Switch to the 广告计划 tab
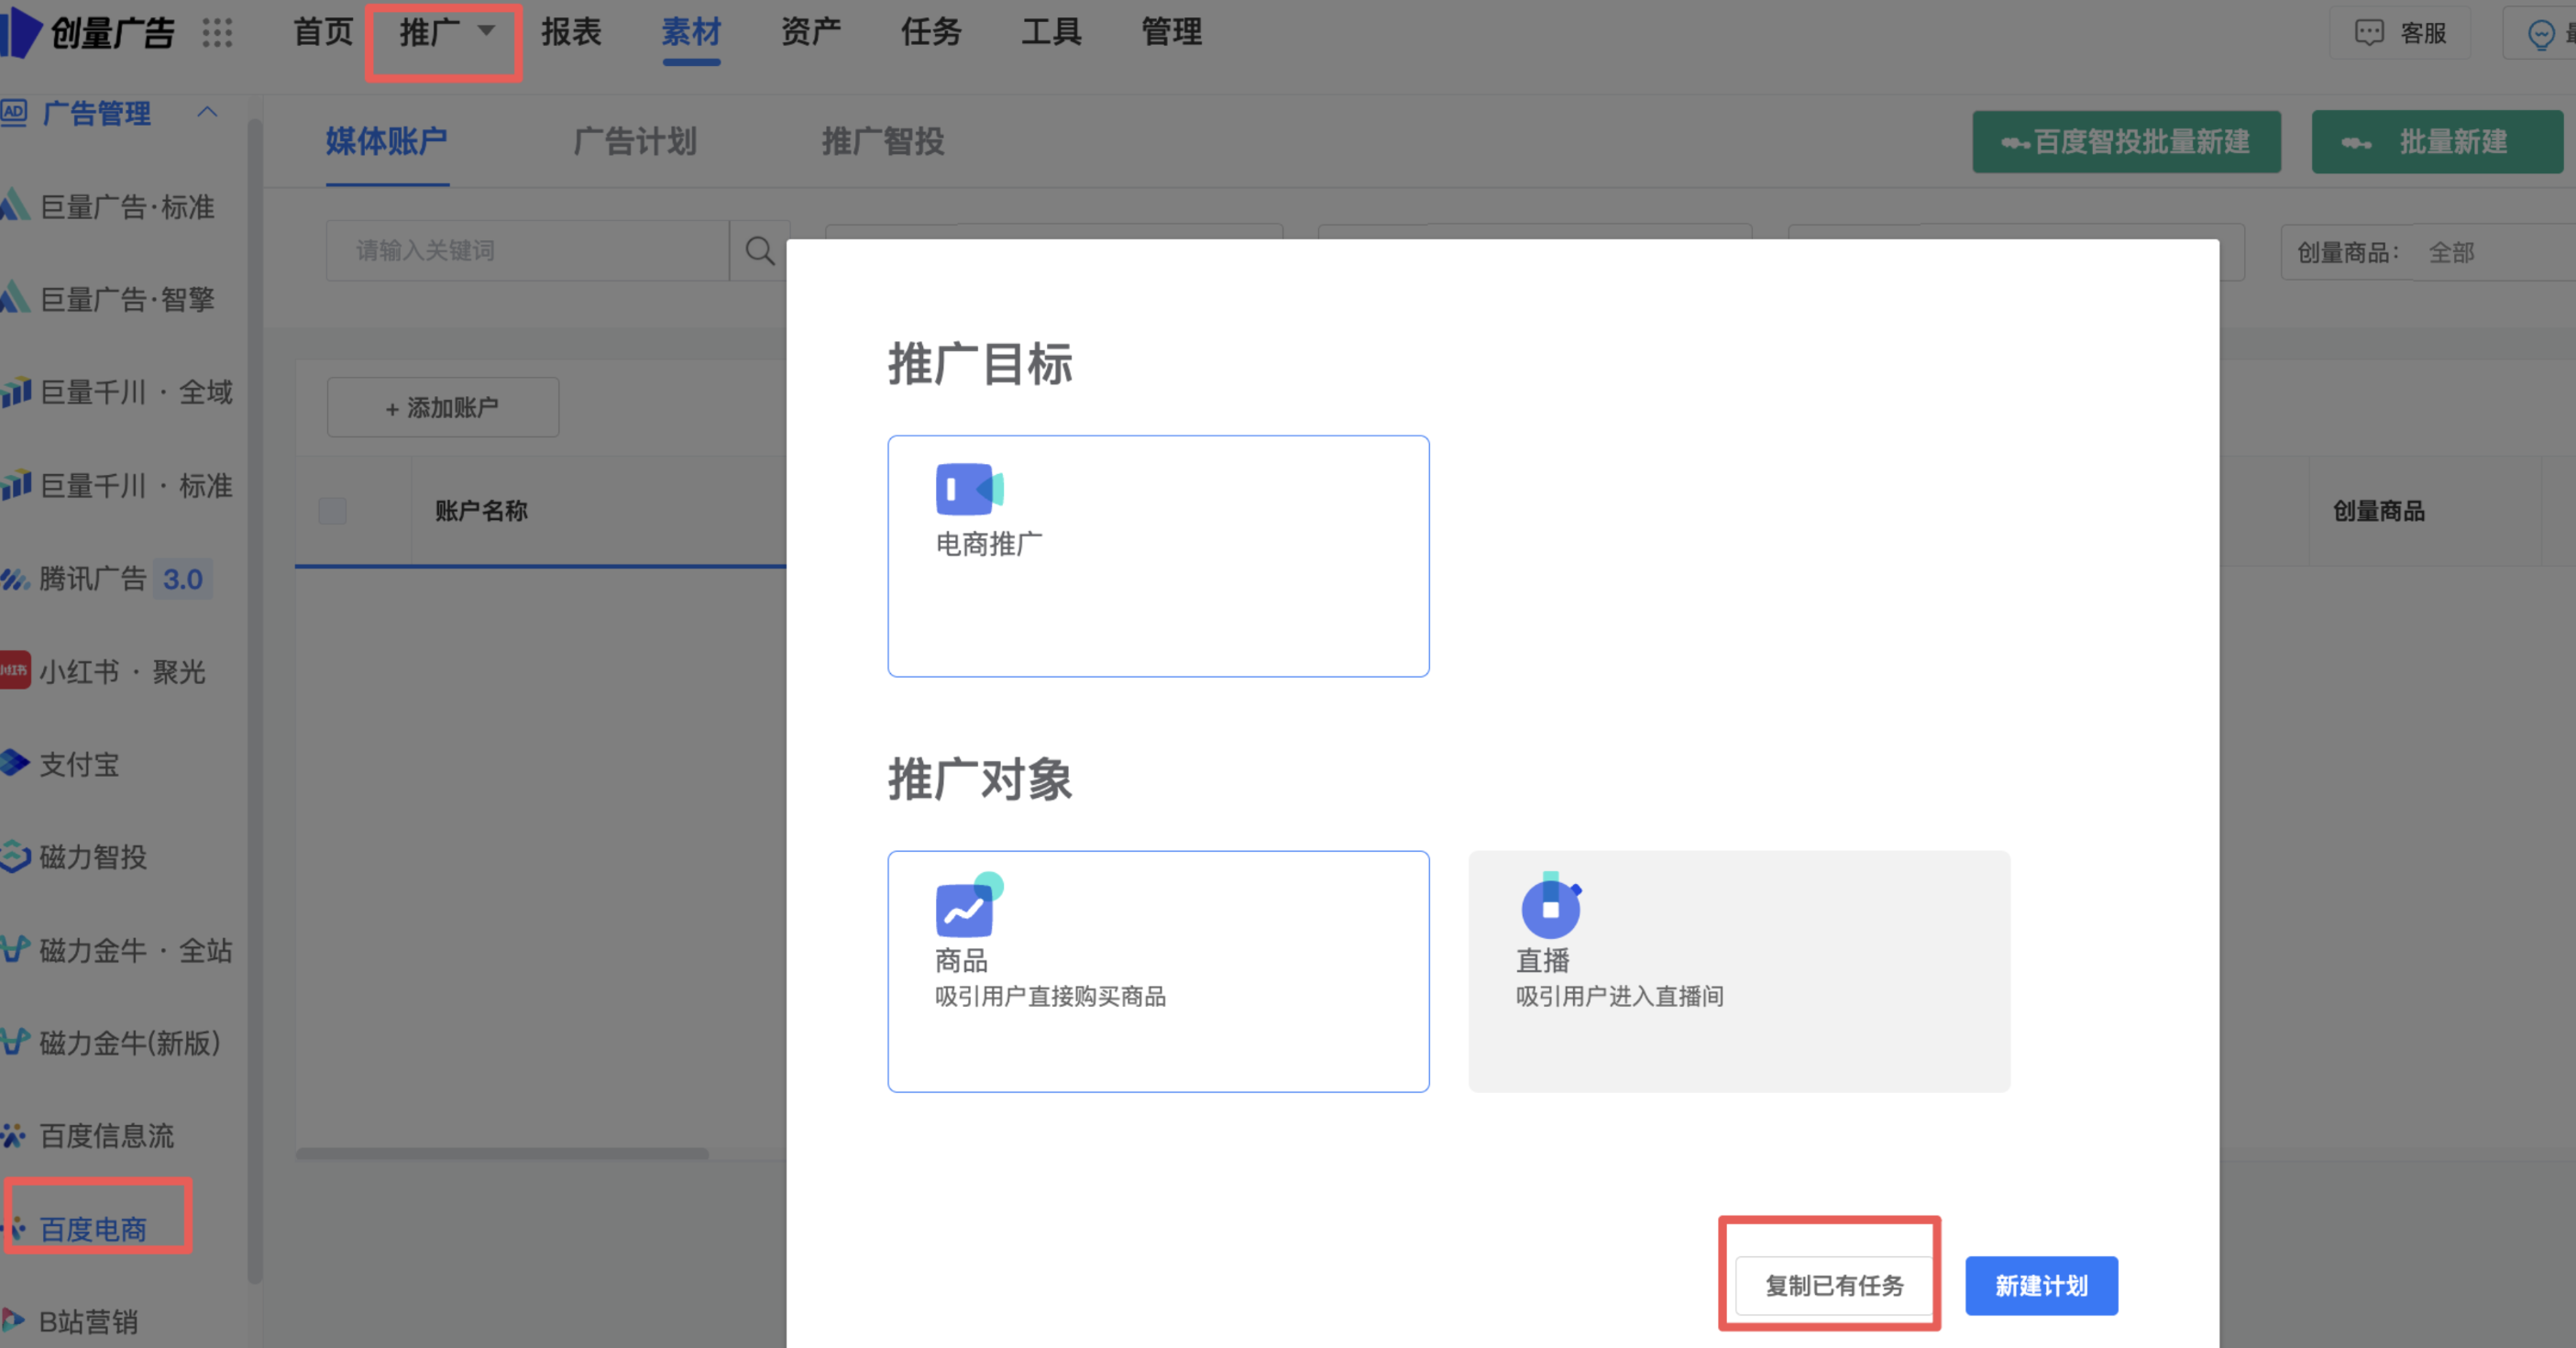The height and width of the screenshot is (1348, 2576). pyautogui.click(x=635, y=141)
